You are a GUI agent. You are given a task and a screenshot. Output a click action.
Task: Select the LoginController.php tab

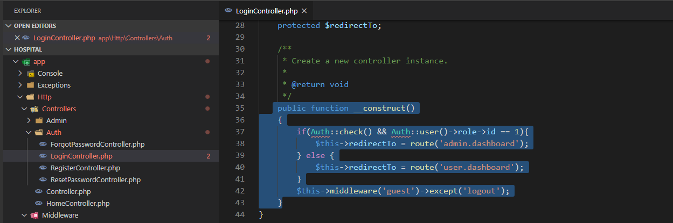[267, 11]
